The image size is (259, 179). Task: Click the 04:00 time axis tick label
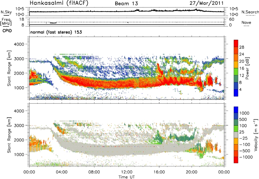pyautogui.click(x=62, y=172)
